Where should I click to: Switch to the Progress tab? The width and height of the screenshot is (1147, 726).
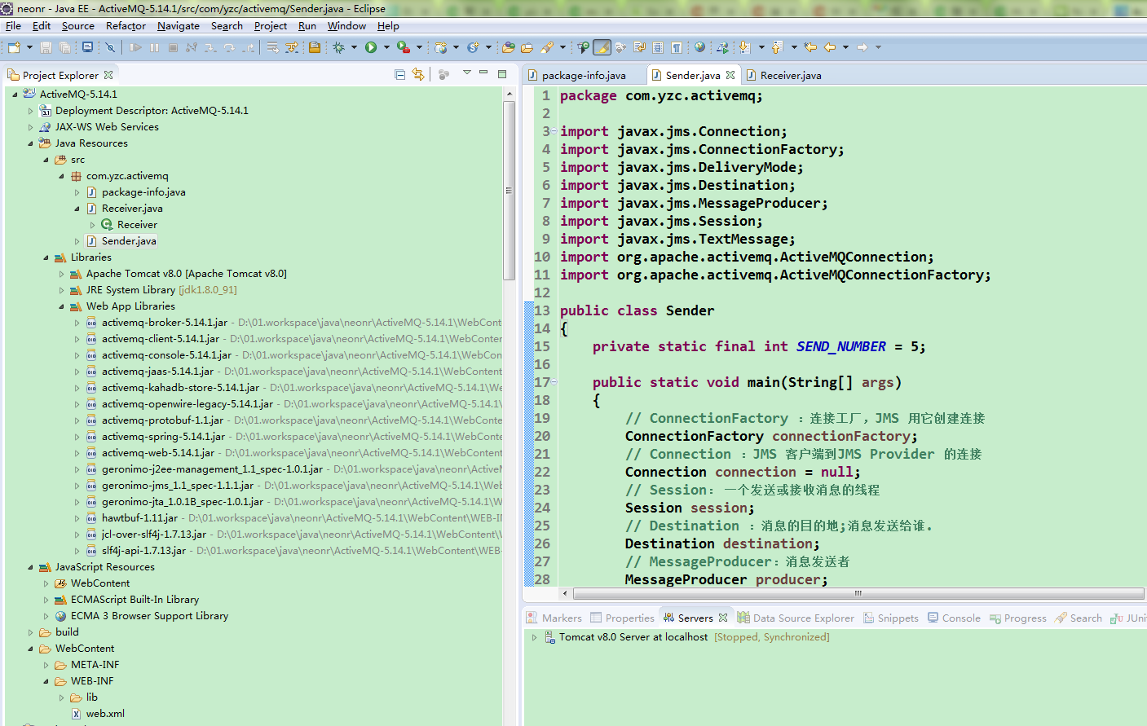point(1017,618)
